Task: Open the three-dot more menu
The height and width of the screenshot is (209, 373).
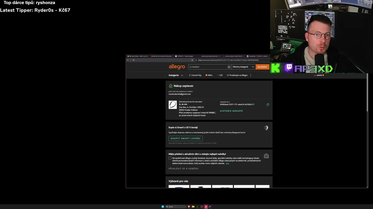Action: point(251,75)
